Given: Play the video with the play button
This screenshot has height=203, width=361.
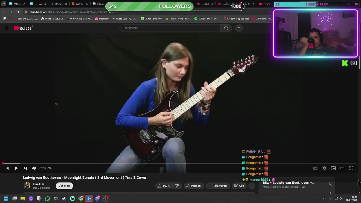Looking at the screenshot, I should 16,168.
